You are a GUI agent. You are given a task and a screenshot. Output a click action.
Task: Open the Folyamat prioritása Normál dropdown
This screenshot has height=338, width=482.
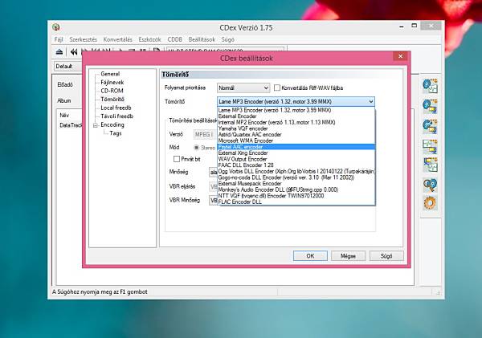pyautogui.click(x=243, y=88)
